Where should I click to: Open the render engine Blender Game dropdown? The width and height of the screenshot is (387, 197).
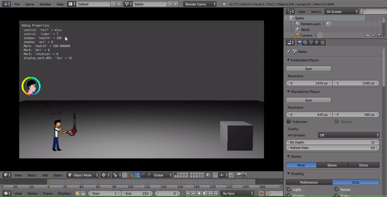click(x=200, y=4)
